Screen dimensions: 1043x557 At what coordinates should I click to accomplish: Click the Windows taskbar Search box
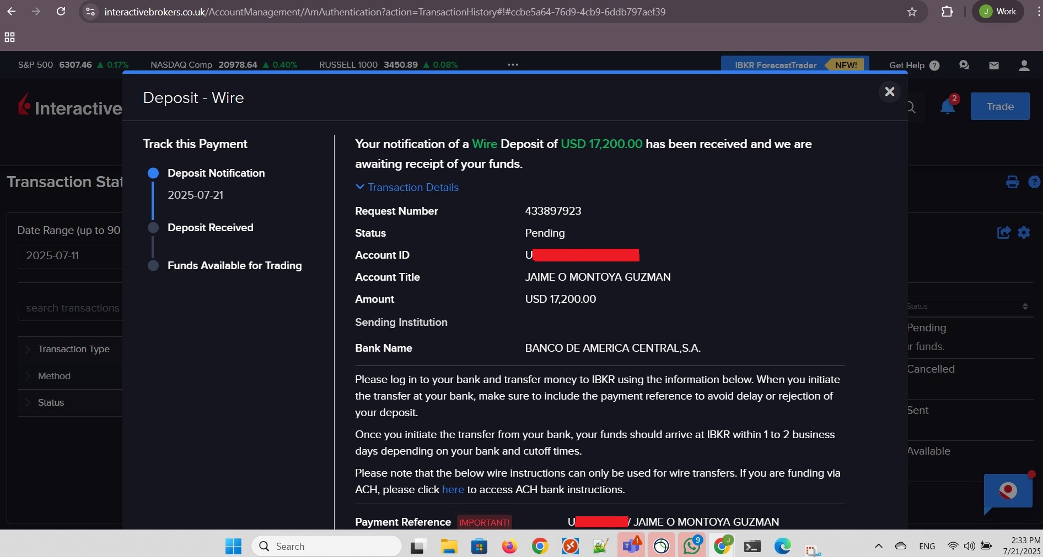click(326, 546)
